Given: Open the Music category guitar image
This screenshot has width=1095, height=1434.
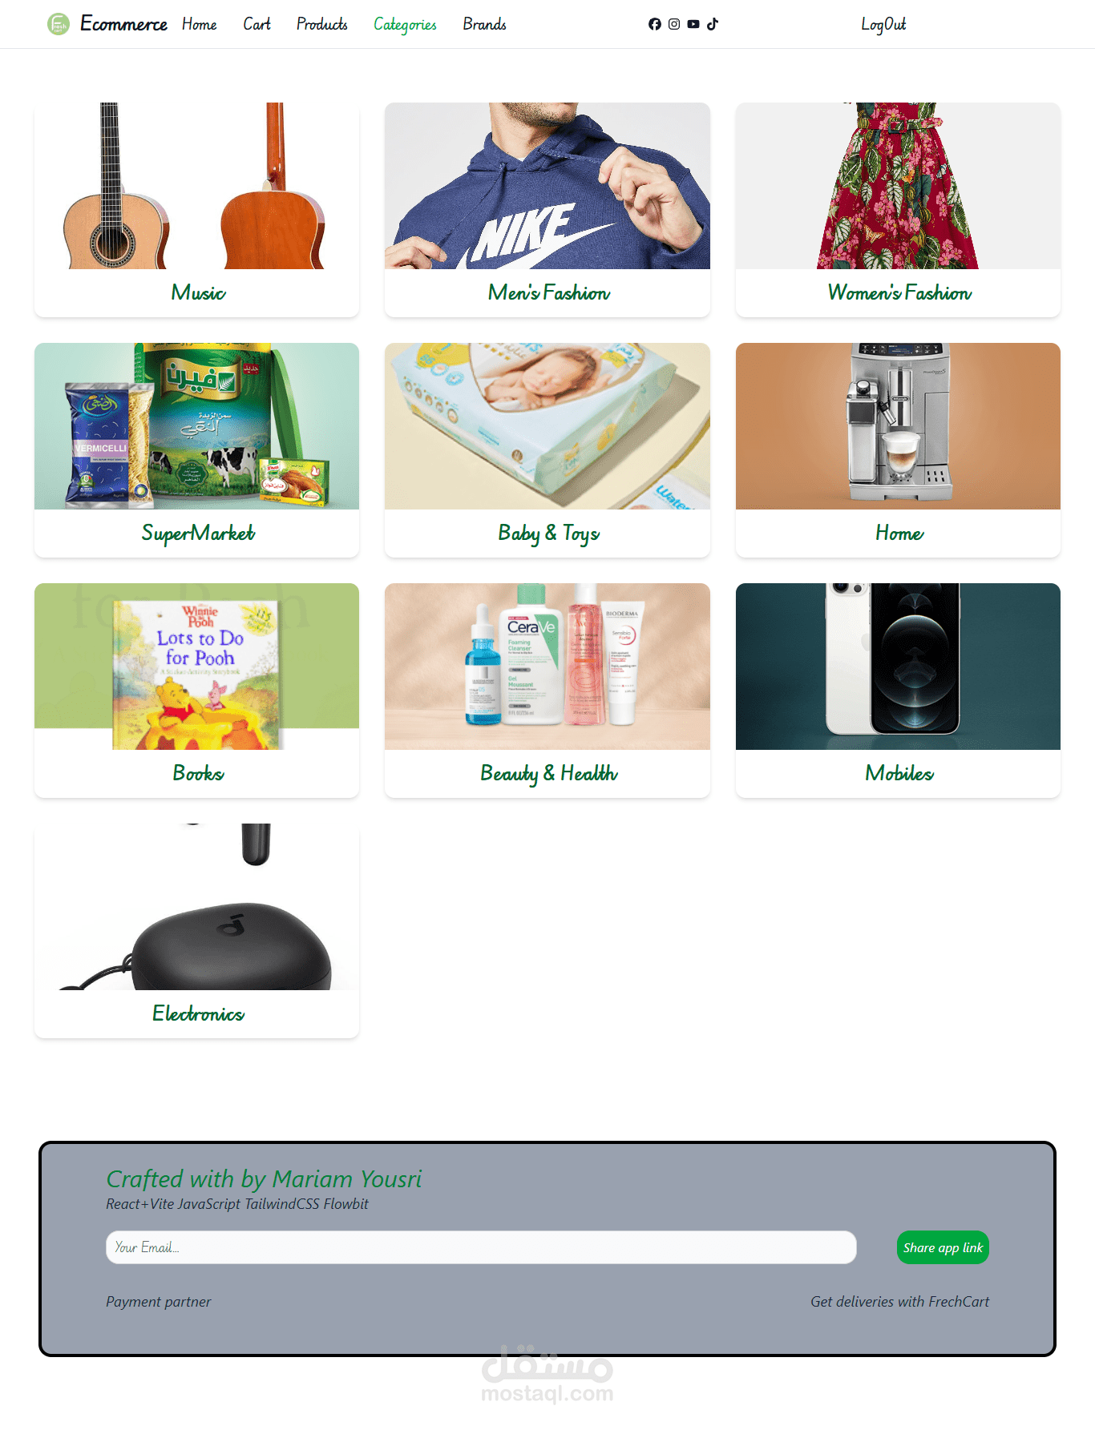Looking at the screenshot, I should [196, 186].
